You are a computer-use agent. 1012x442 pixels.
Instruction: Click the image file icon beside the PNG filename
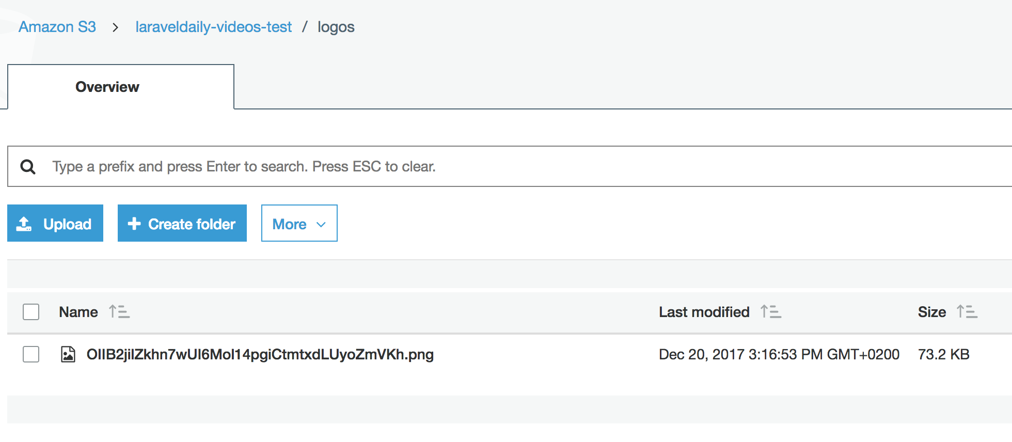68,354
